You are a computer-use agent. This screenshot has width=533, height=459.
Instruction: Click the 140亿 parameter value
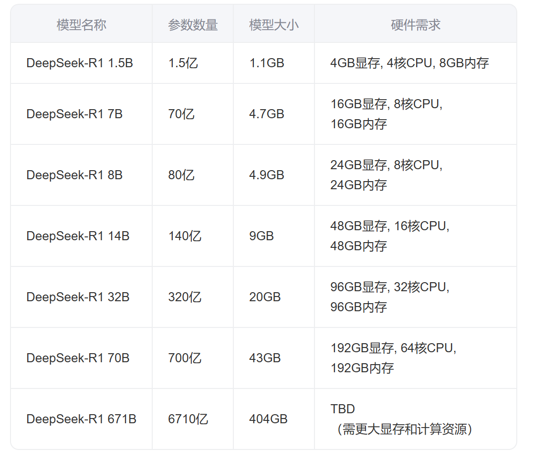(185, 236)
